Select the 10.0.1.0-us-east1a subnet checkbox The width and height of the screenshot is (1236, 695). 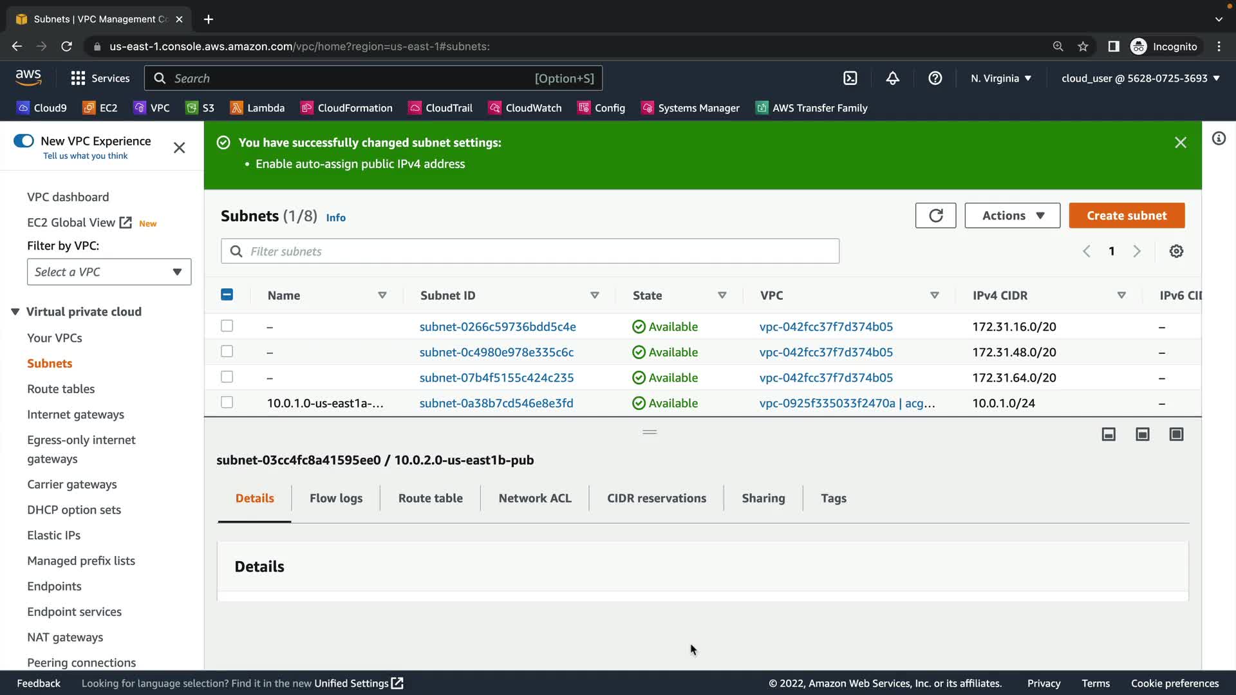tap(227, 403)
